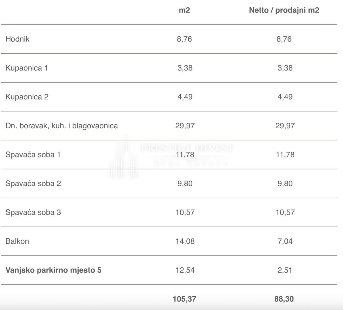This screenshot has height=310, width=343.
Task: Click the Balkon 14,08 m2 value
Action: tap(185, 241)
